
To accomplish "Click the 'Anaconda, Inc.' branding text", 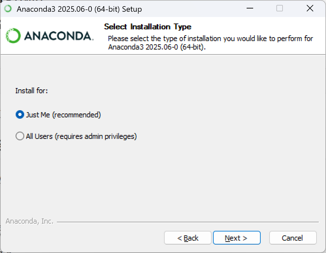I will (x=29, y=221).
